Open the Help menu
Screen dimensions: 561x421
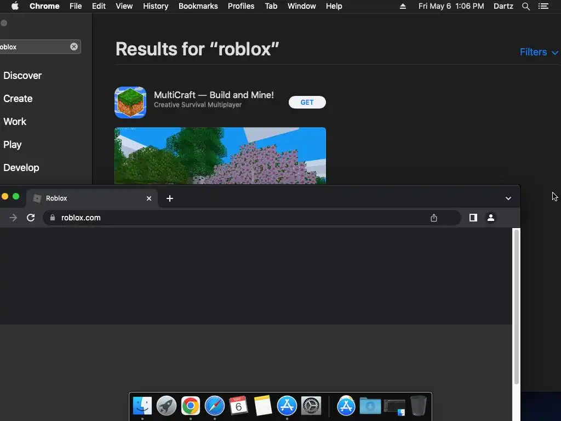point(334,6)
